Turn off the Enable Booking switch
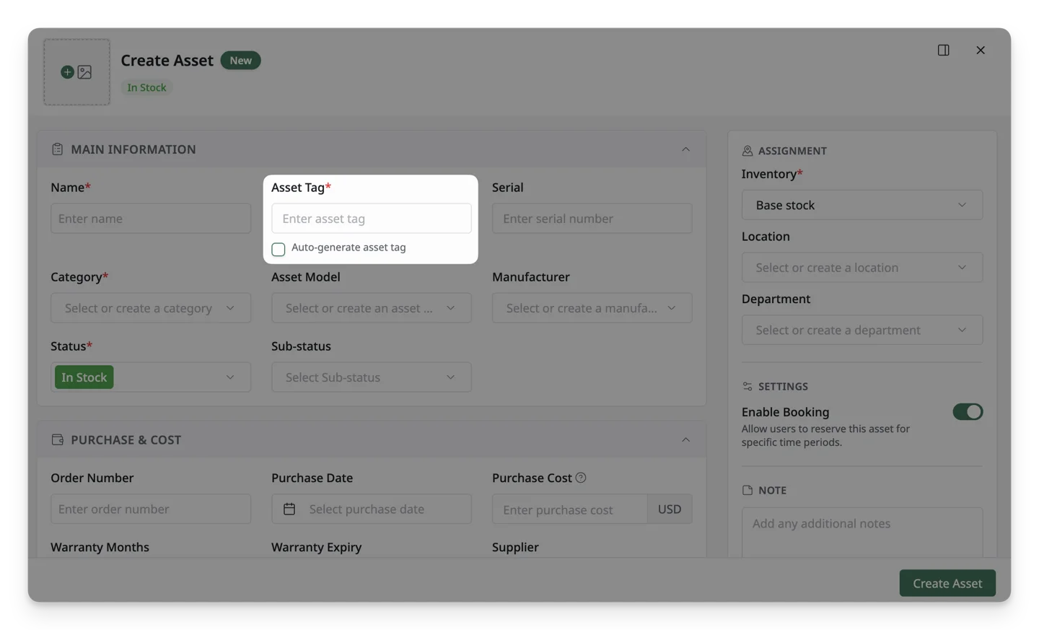The width and height of the screenshot is (1039, 630). (x=968, y=412)
